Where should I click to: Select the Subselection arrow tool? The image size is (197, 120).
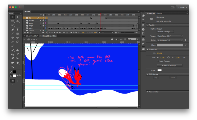click(x=17, y=17)
